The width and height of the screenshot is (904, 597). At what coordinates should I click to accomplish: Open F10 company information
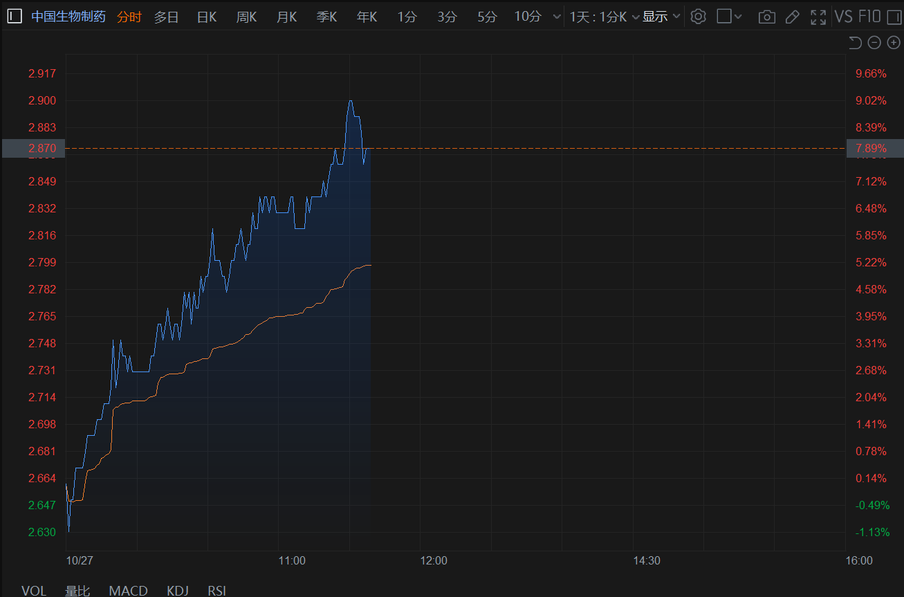[x=869, y=17]
